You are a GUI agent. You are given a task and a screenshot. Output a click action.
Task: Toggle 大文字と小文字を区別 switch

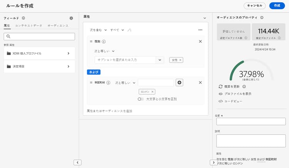(x=141, y=99)
